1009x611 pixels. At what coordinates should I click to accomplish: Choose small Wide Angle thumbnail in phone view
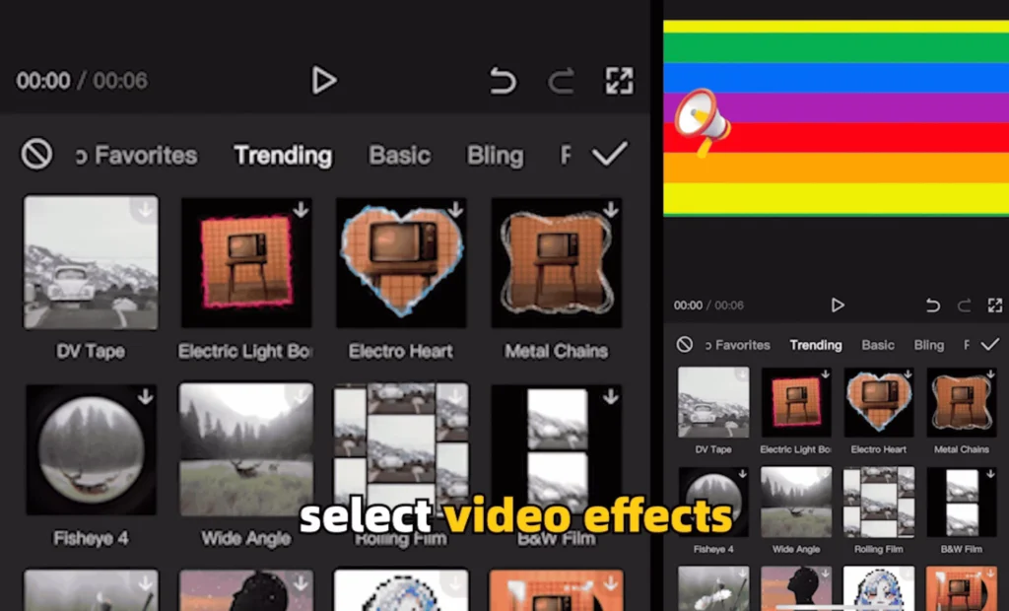tap(796, 503)
